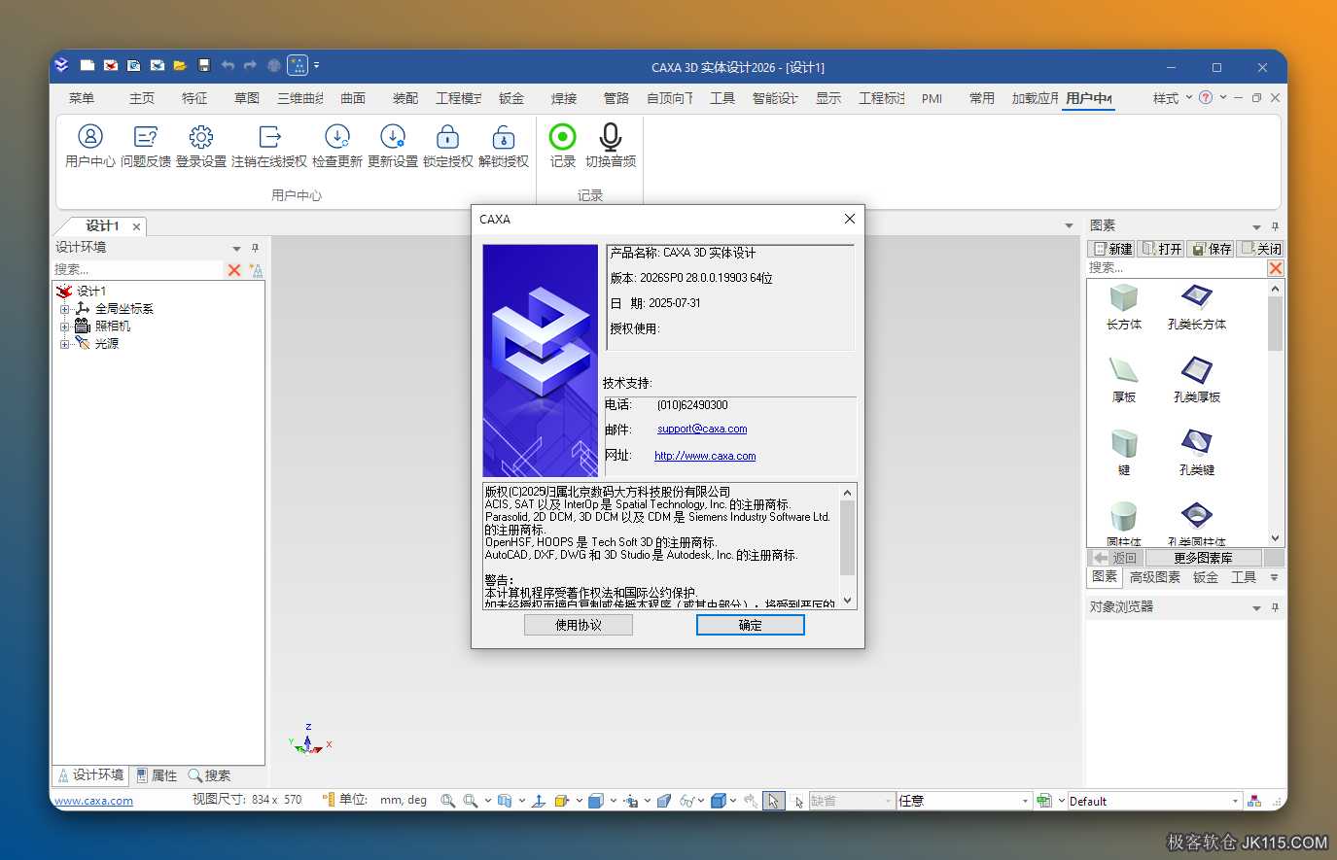Open the 装配 ribbon tab

coord(405,98)
